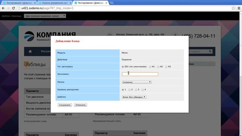Click the site search field in header
242x136 pixels.
click(x=199, y=51)
